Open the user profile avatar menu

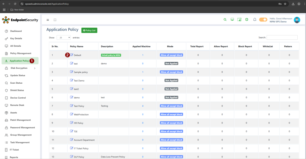296,20
